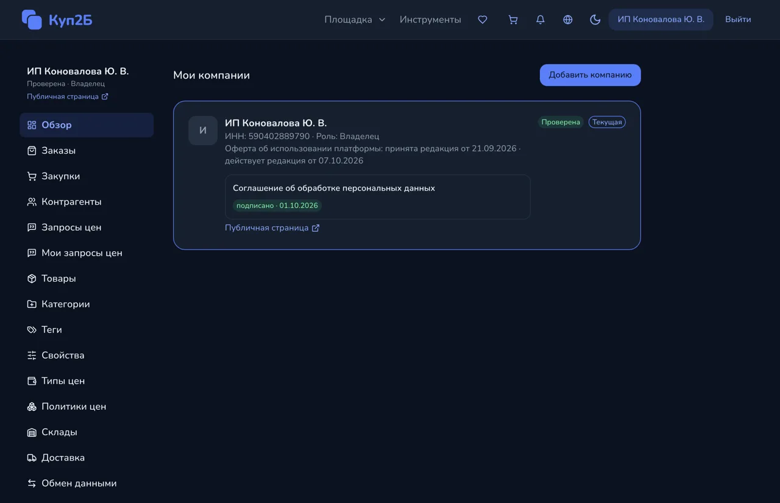The image size is (780, 503).
Task: Click the Куп2Б logo
Action: tap(57, 20)
